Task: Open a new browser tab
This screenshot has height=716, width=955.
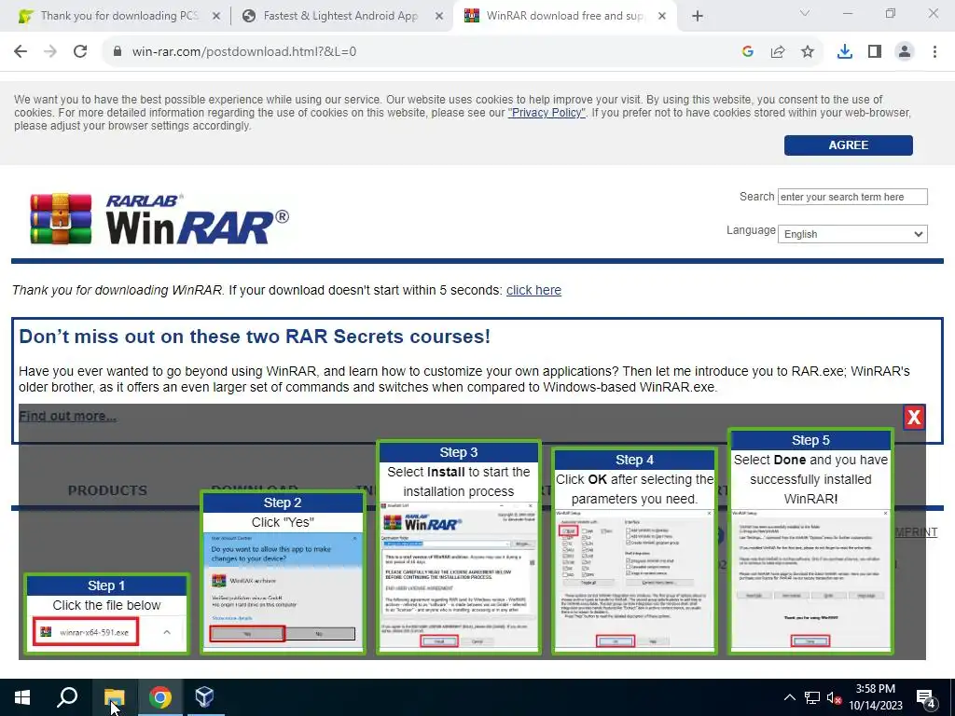Action: (698, 17)
